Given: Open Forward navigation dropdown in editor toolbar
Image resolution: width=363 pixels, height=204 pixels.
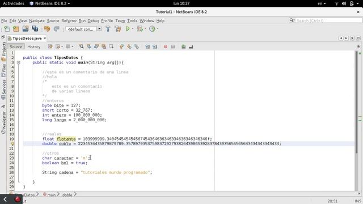Looking at the screenshot, I should point(73,46).
